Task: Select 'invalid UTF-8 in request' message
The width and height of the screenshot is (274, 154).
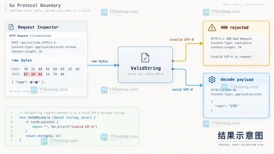Action: coord(231,57)
